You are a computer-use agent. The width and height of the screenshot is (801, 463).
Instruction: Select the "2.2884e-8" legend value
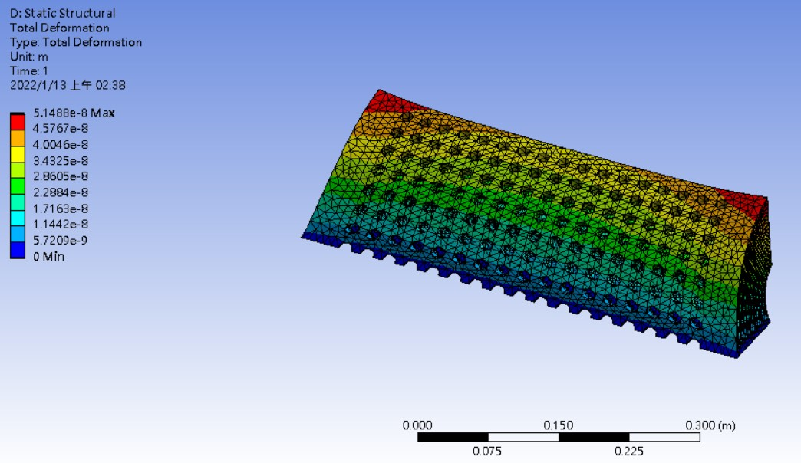point(61,192)
